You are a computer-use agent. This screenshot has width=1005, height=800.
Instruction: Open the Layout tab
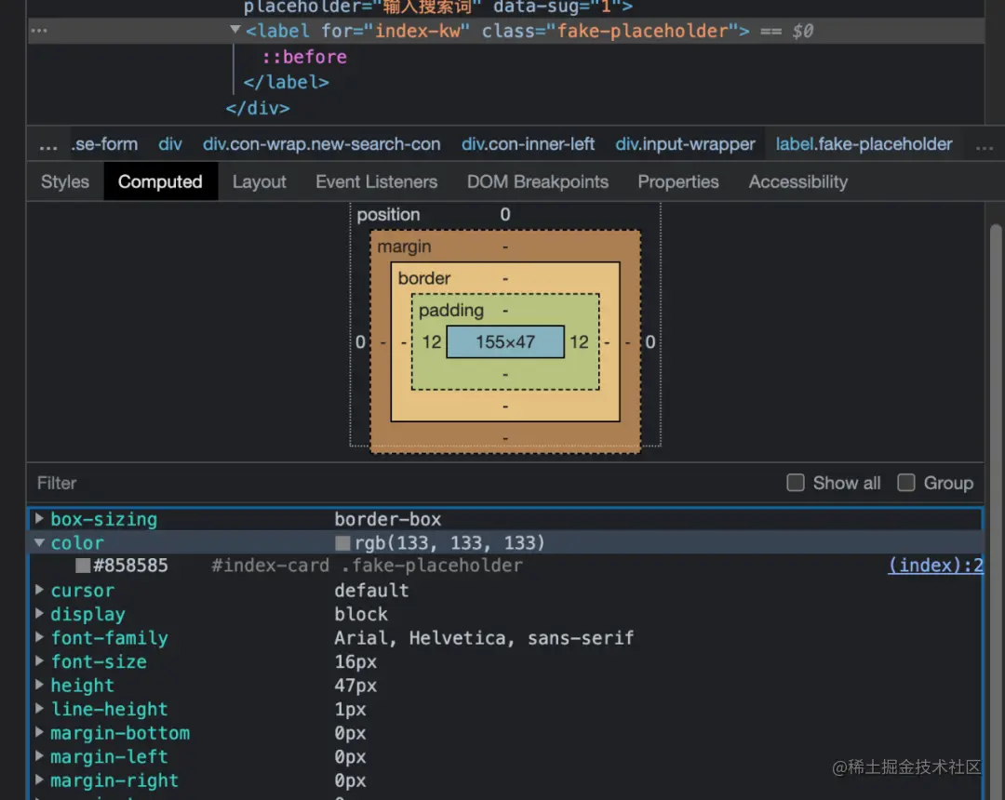coord(259,182)
